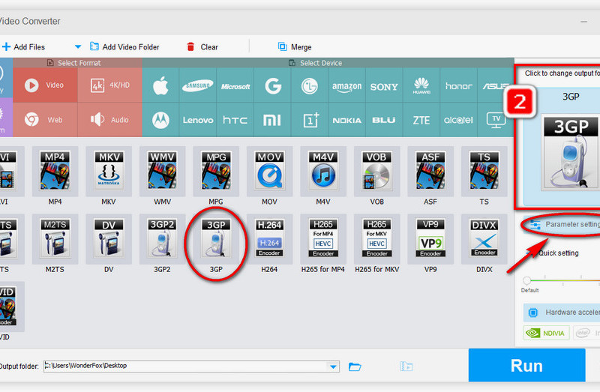
Task: Click the Merge button
Action: pos(295,47)
